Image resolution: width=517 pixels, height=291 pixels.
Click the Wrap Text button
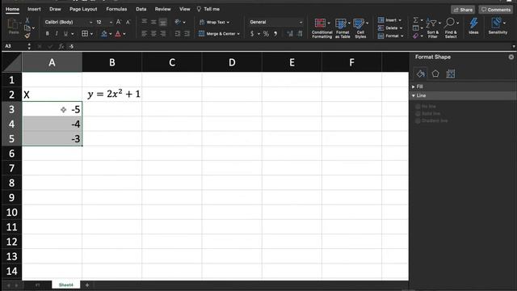coord(214,22)
